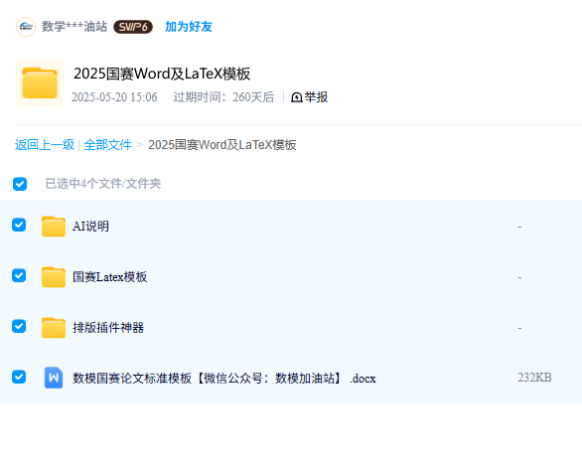
Task: Click the share date 2025-05-20 15:06
Action: tap(114, 97)
